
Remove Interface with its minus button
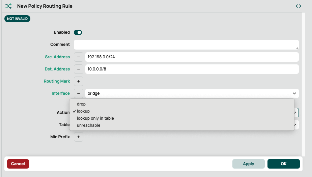point(79,93)
